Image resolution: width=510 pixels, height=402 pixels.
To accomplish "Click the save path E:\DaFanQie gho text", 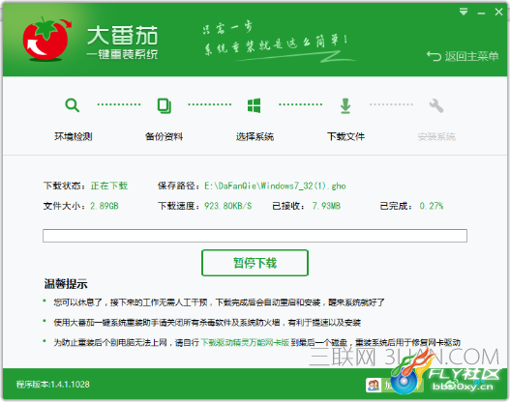I will 275,186.
